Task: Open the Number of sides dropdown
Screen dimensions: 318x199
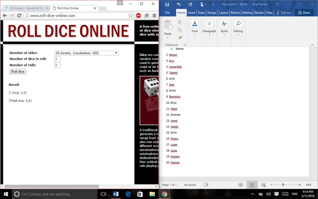Action: 86,53
